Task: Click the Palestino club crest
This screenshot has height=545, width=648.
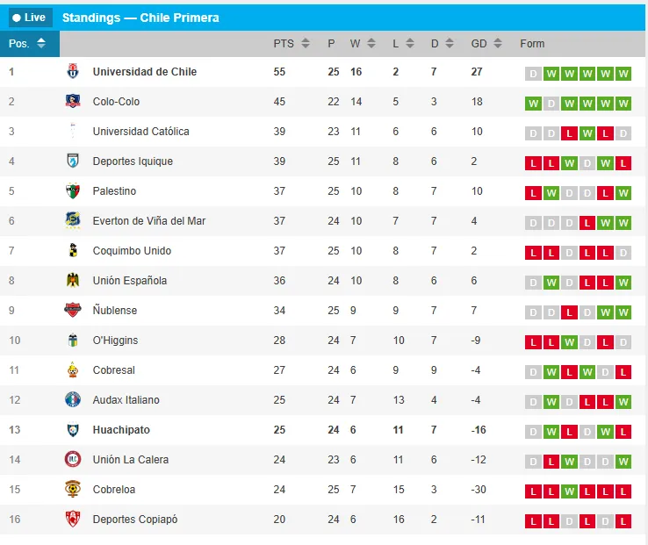Action: (73, 191)
